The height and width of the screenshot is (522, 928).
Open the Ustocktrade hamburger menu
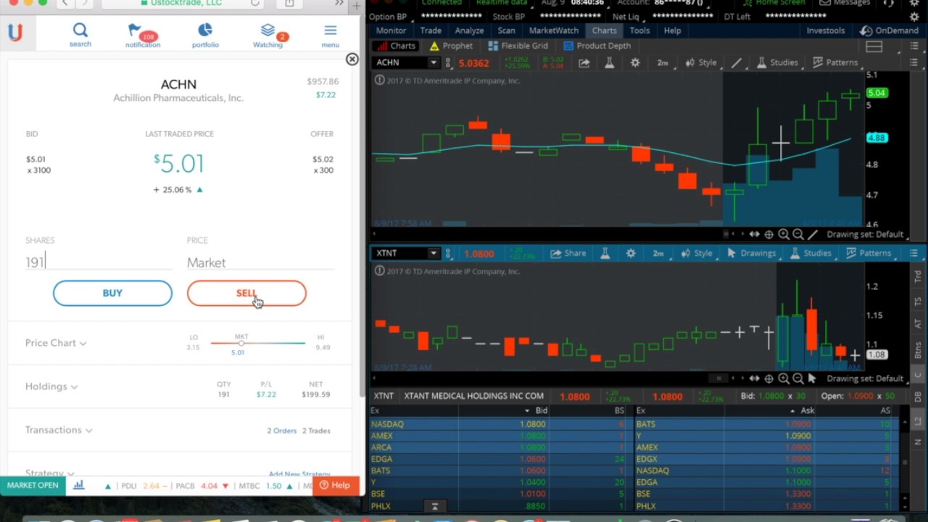pyautogui.click(x=330, y=34)
